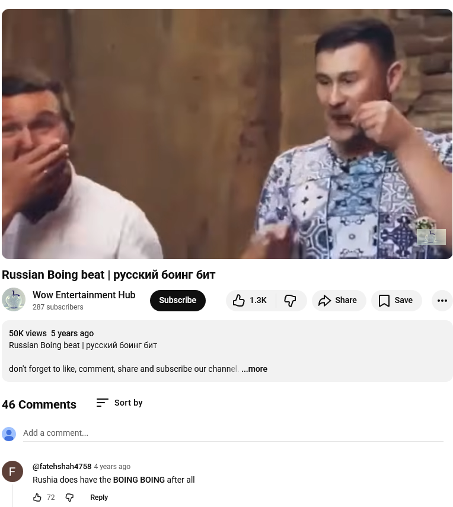Viewport: 453px width, 507px height.
Task: Dislike the fatehshah4758 comment
Action: (x=69, y=498)
